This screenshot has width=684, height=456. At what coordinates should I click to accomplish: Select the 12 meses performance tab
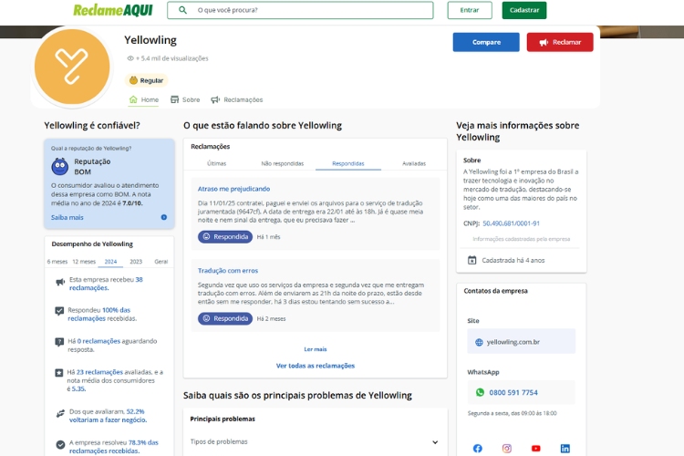click(x=84, y=262)
